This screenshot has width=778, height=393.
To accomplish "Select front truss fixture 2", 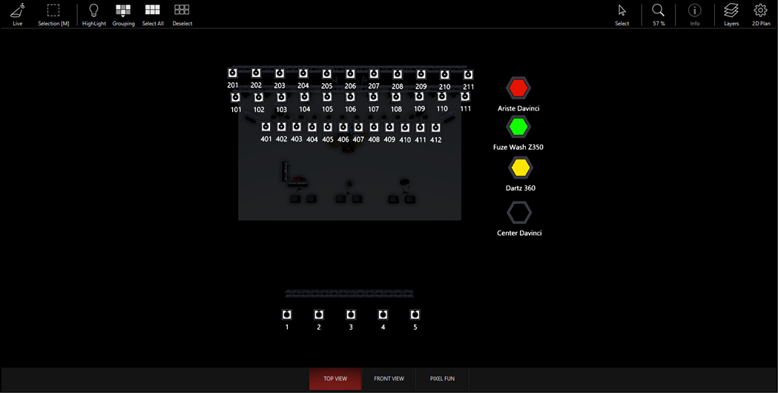I will [x=319, y=314].
